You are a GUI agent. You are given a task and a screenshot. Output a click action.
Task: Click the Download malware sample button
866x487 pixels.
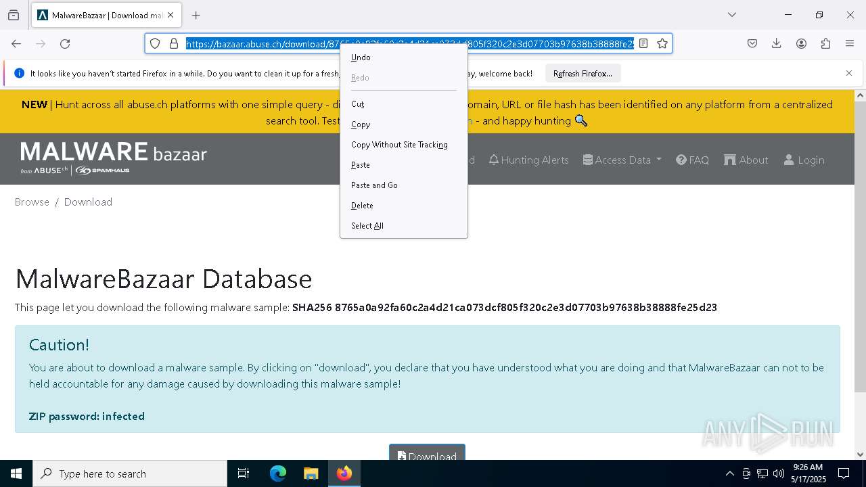[427, 452]
